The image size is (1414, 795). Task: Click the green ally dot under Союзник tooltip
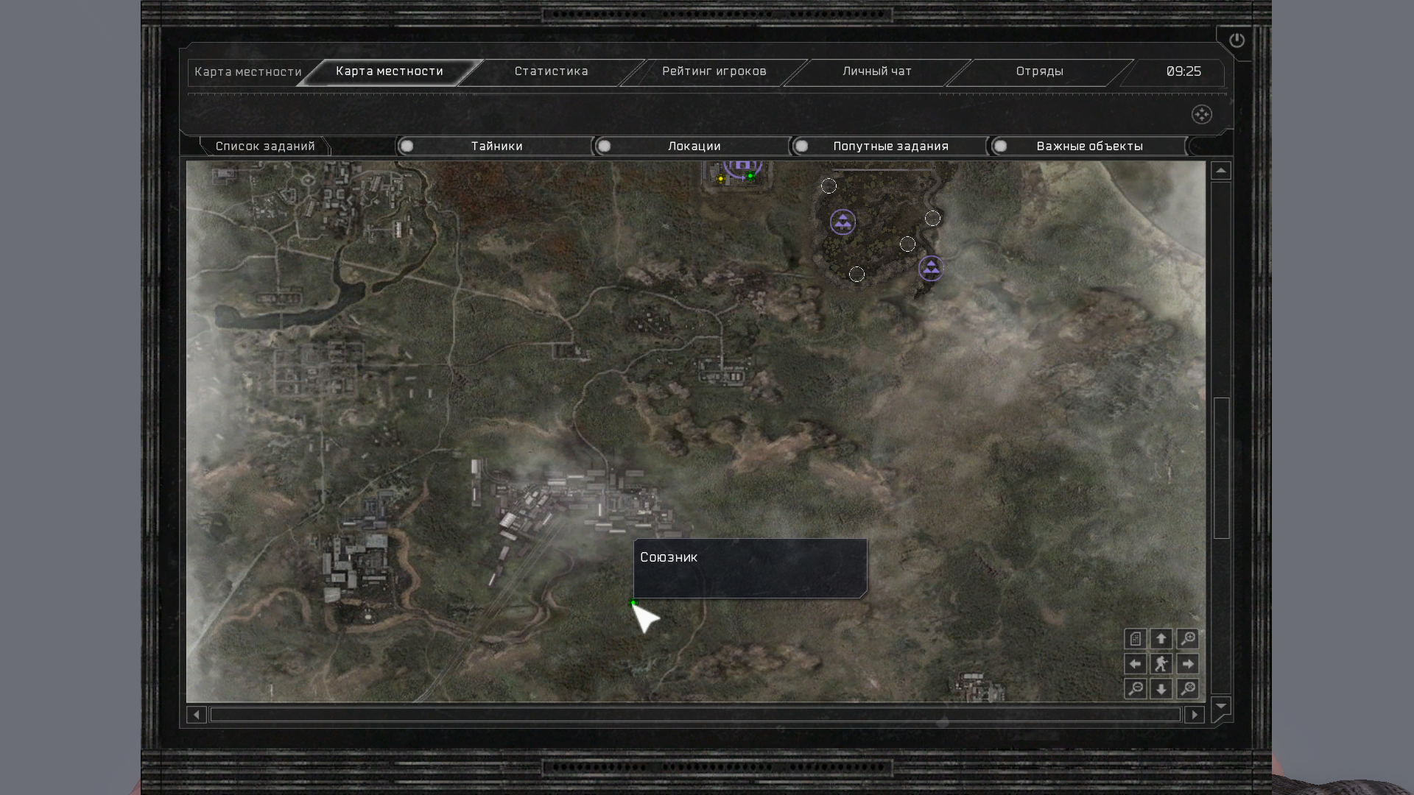click(633, 603)
